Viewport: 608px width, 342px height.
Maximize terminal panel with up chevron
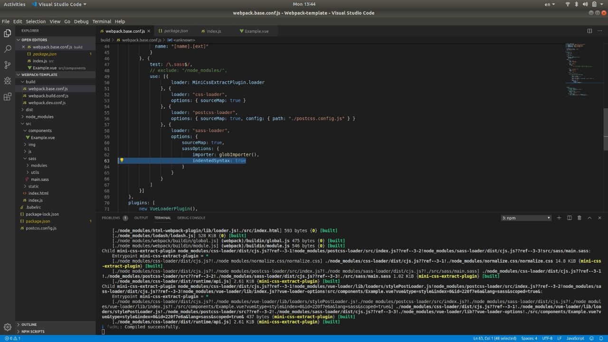[589, 218]
